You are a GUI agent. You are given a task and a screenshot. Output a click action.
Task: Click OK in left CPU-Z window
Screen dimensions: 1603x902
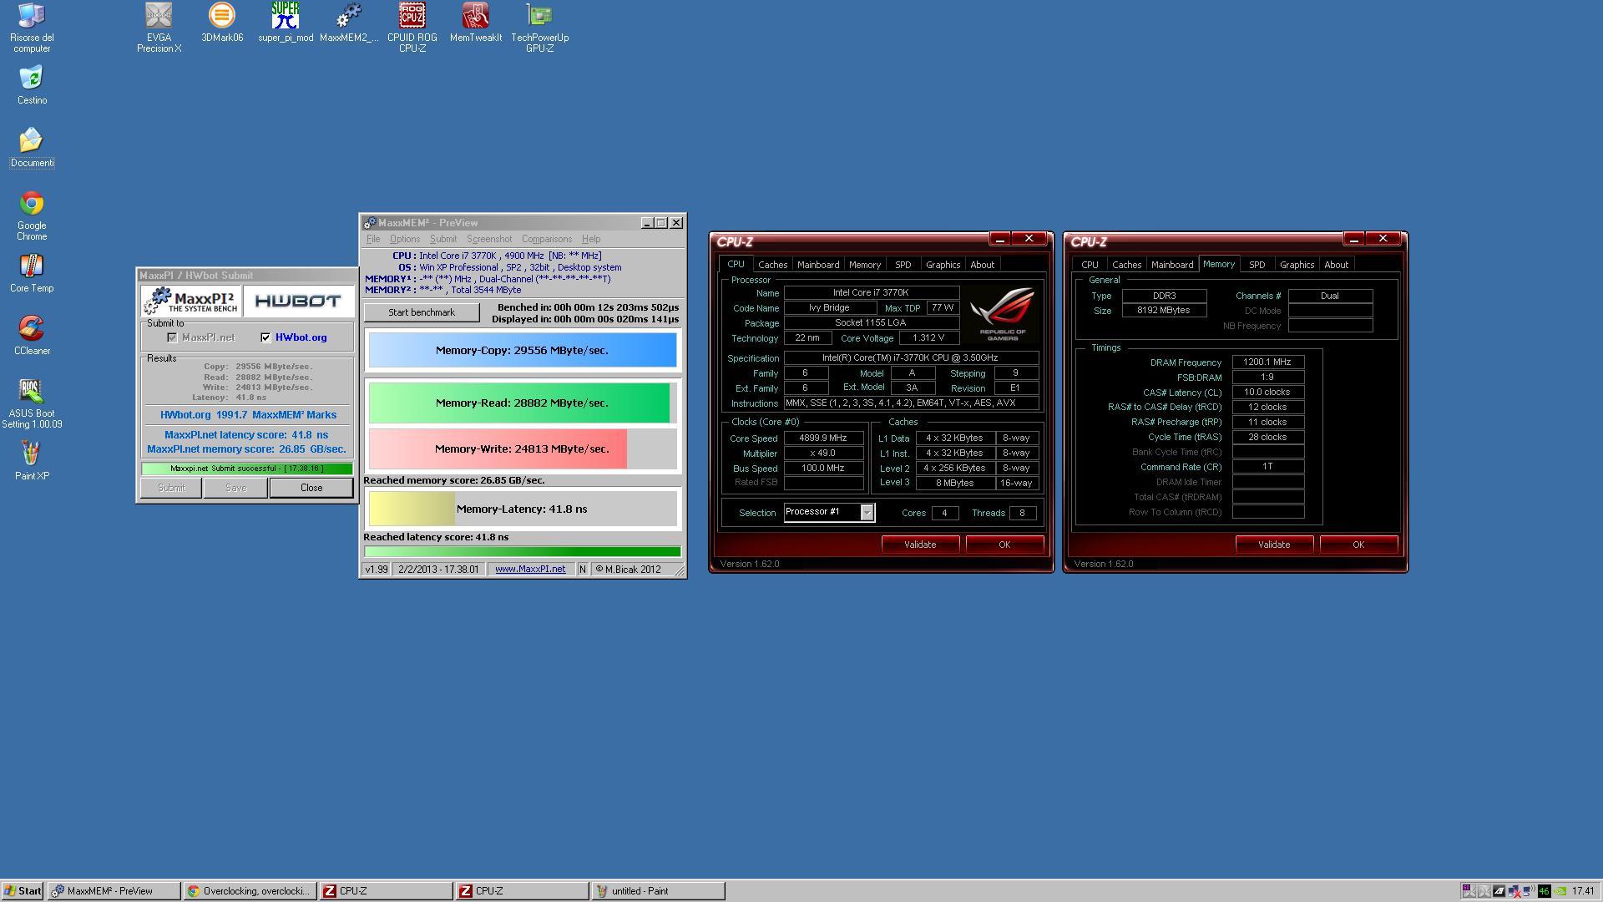tap(1004, 545)
